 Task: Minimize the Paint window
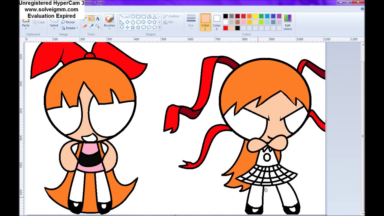340,2
